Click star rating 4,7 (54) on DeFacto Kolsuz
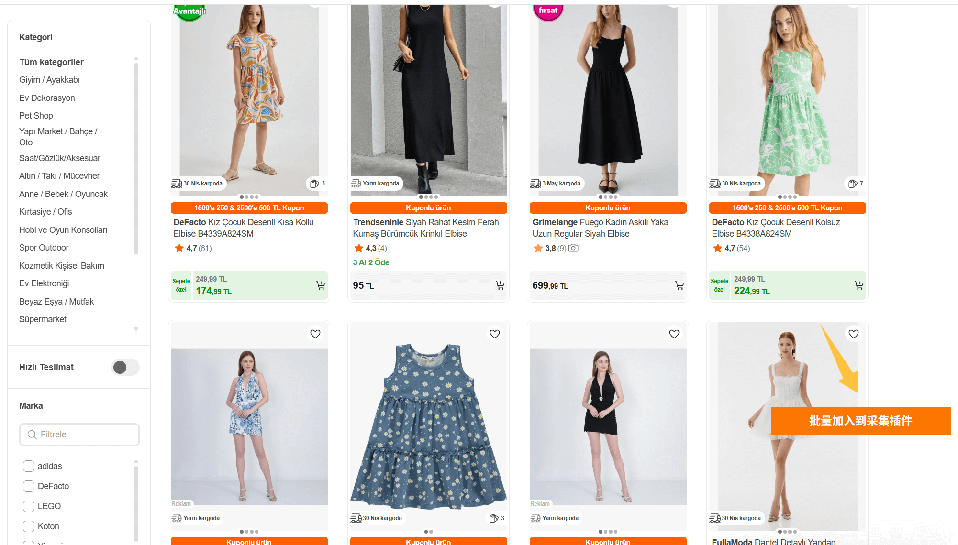Screen dimensions: 958x545 pyautogui.click(x=732, y=248)
